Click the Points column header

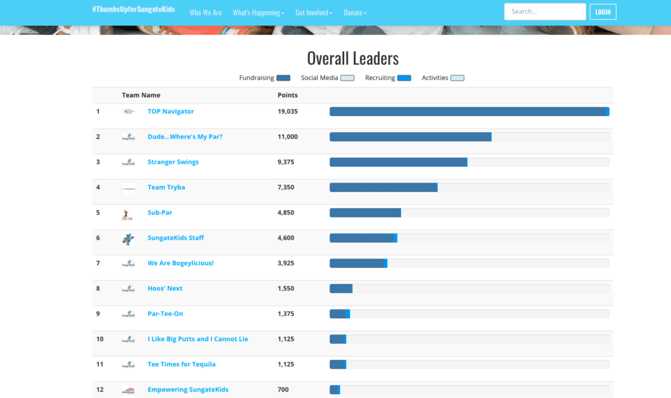tap(288, 95)
